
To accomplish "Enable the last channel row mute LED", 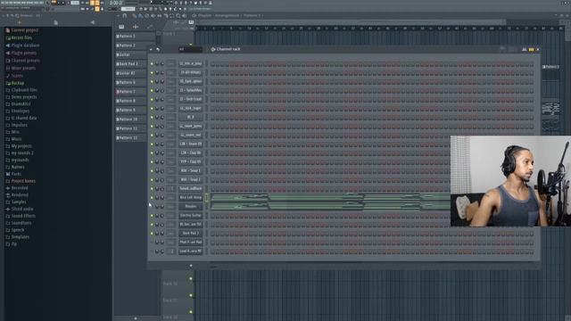I will [152, 251].
